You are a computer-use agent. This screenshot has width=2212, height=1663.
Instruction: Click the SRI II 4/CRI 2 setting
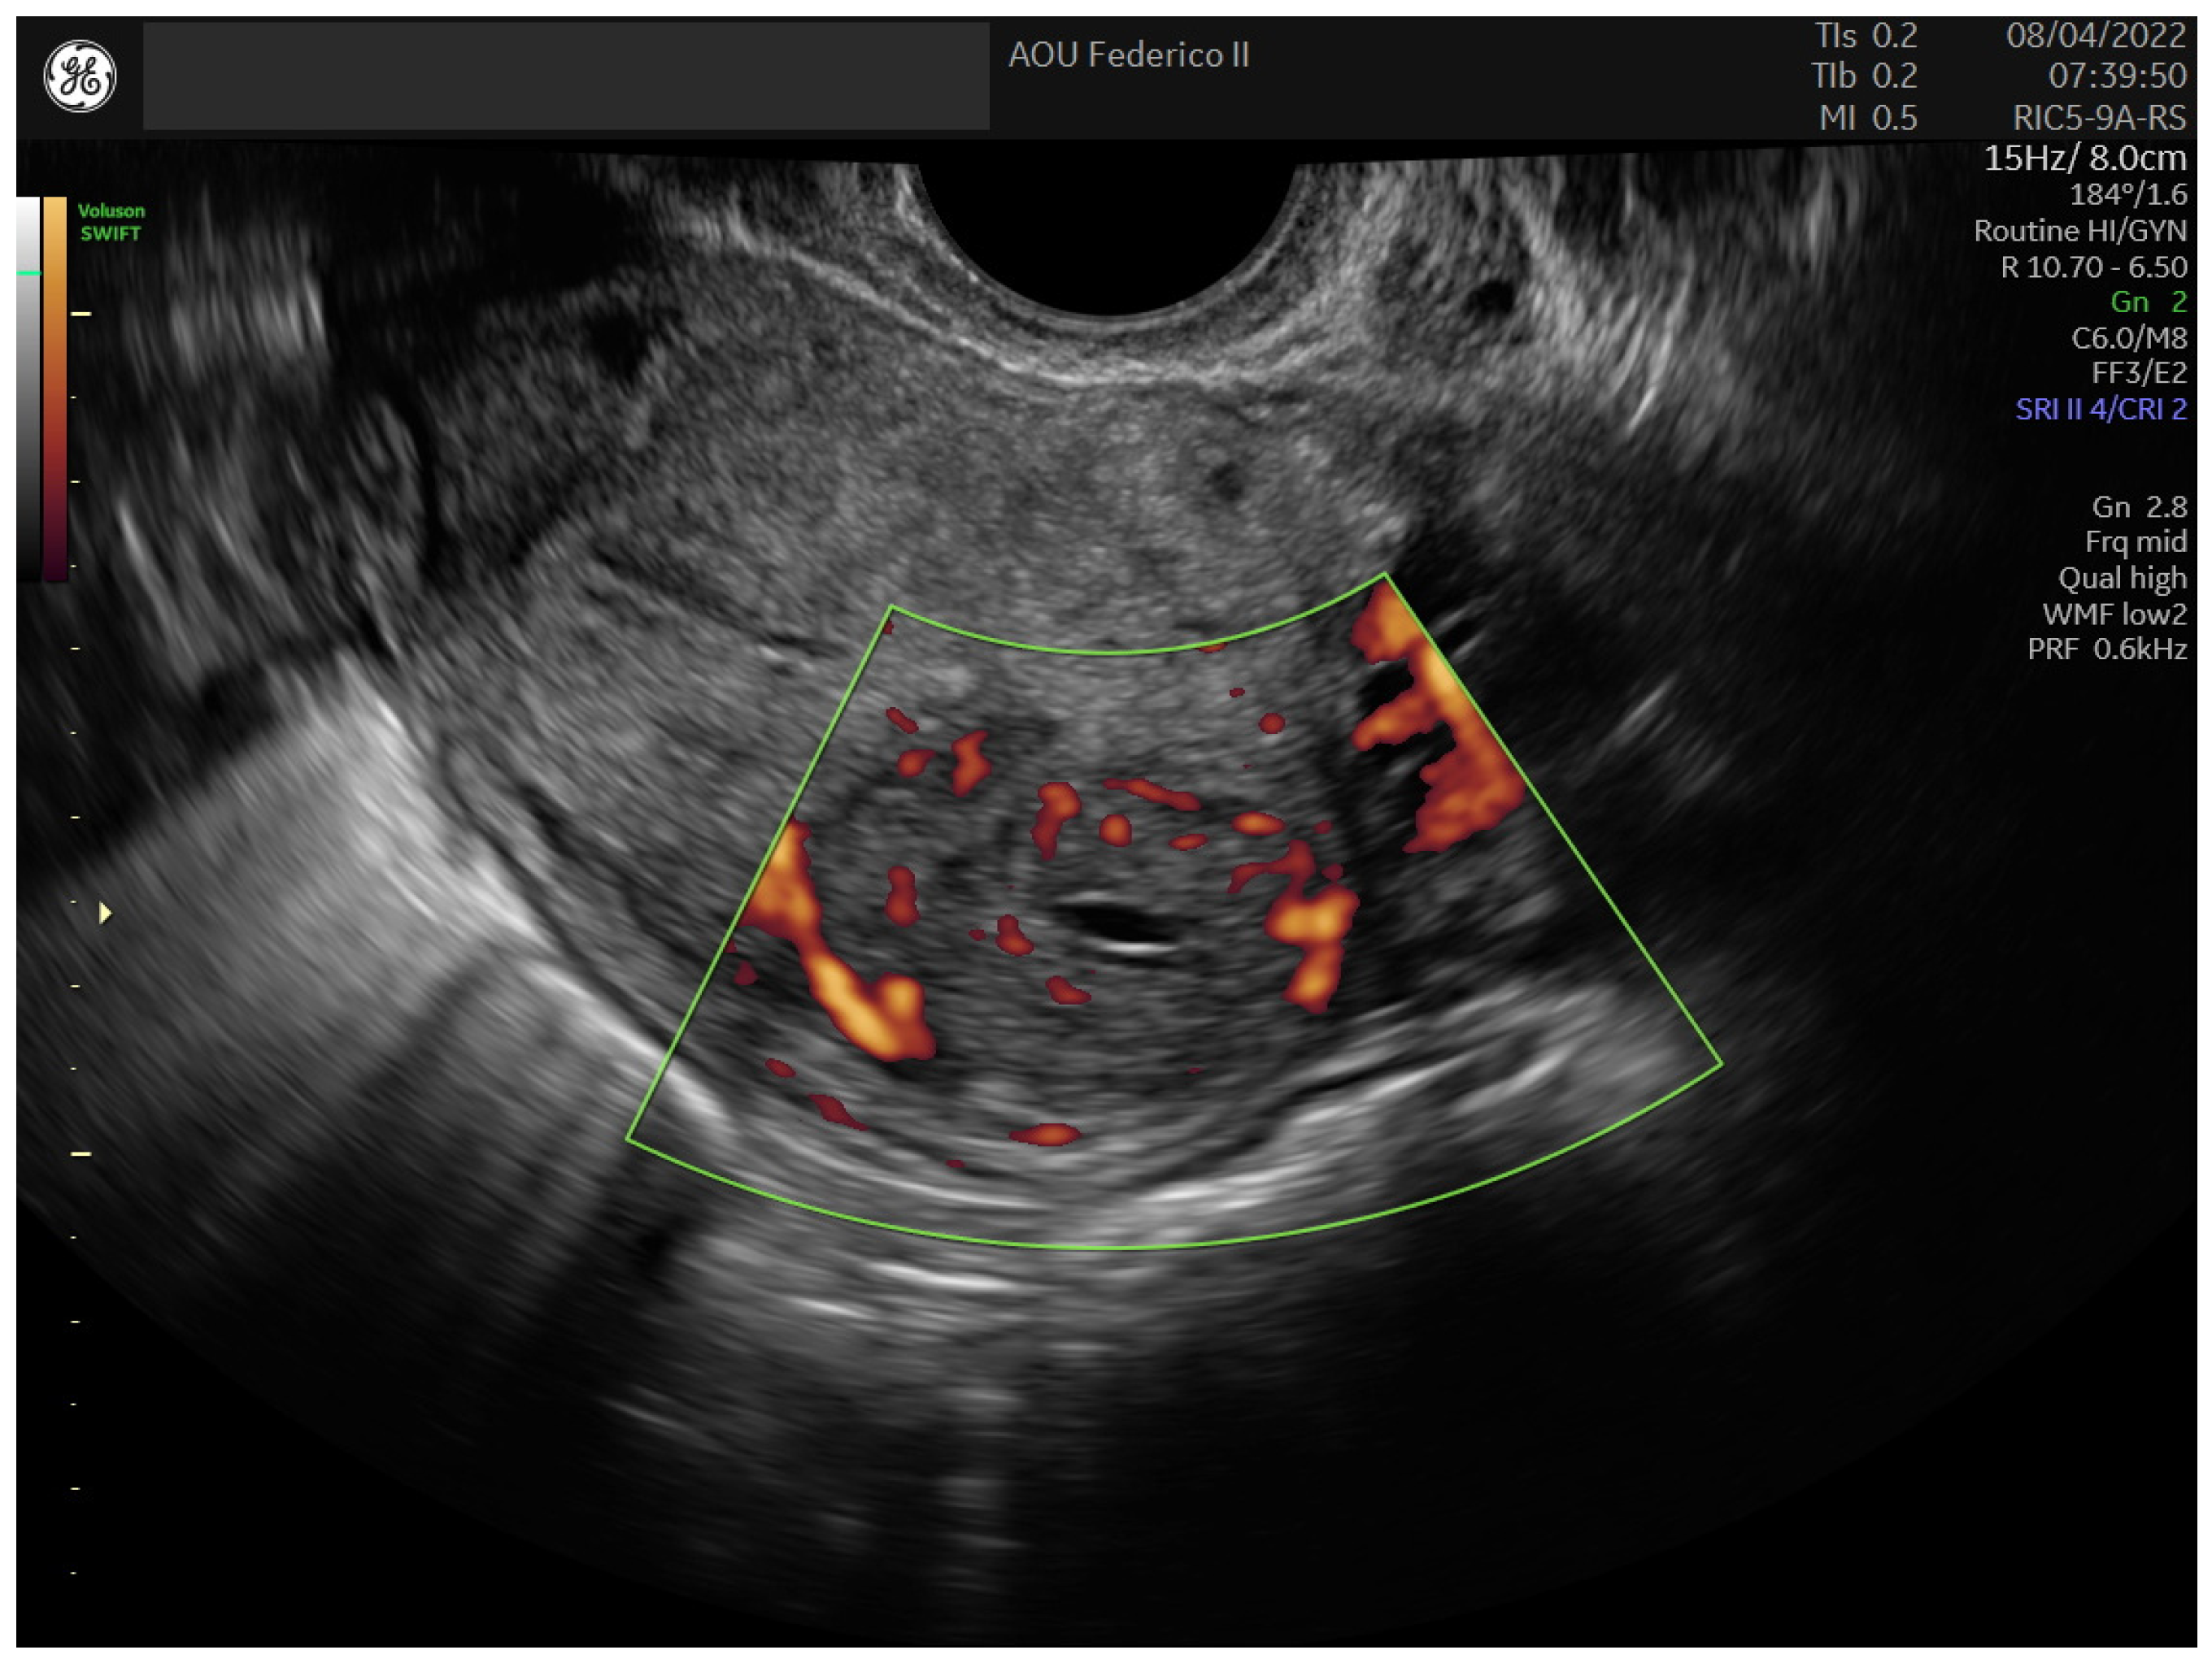(2100, 409)
